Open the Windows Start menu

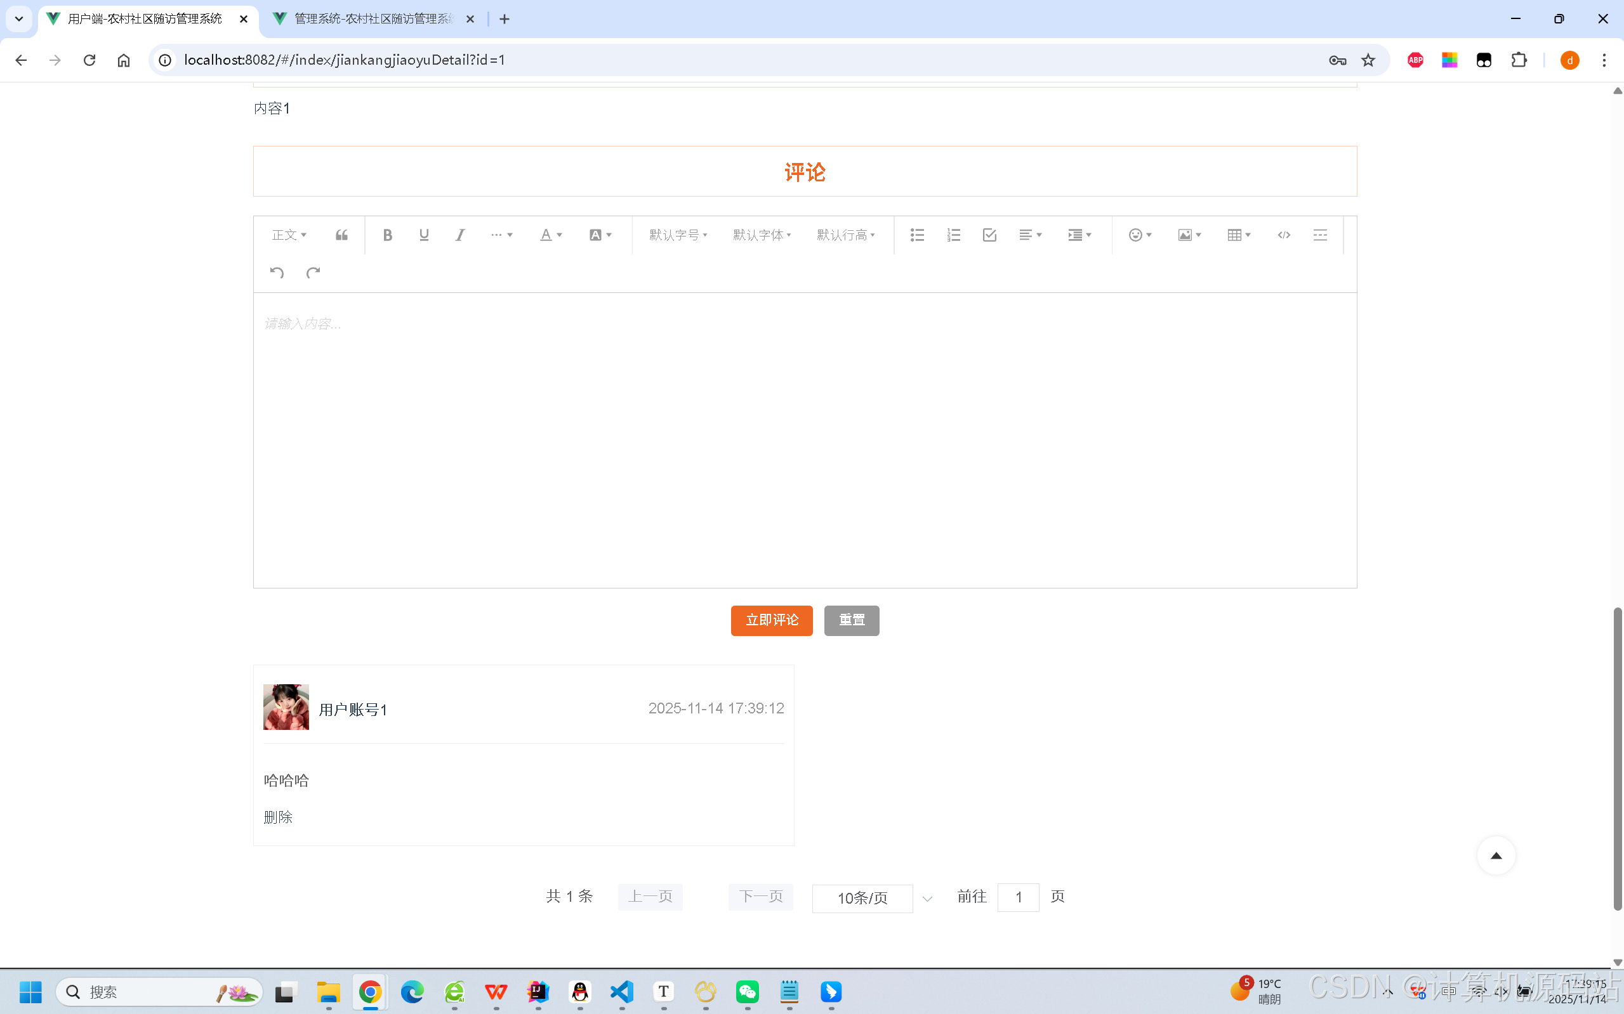point(31,991)
